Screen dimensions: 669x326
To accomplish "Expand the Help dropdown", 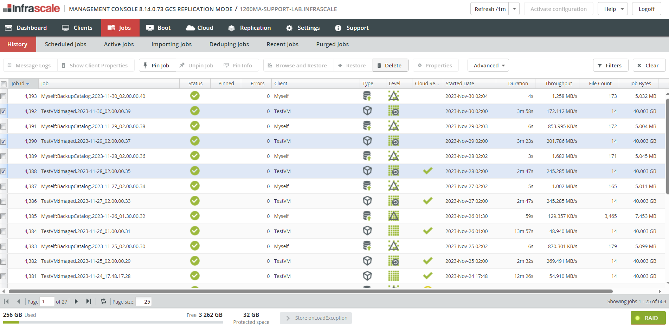I will 613,9.
